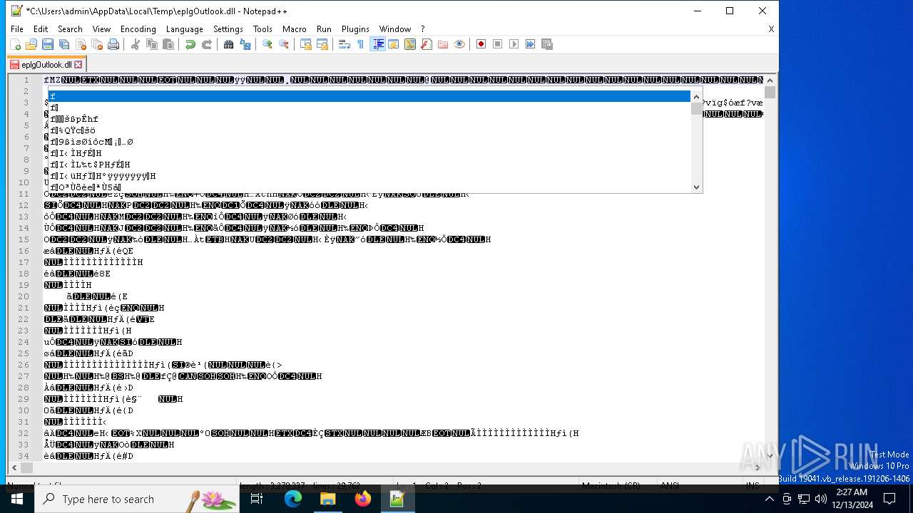The width and height of the screenshot is (913, 513).
Task: Open the Encoding menu
Action: point(138,29)
